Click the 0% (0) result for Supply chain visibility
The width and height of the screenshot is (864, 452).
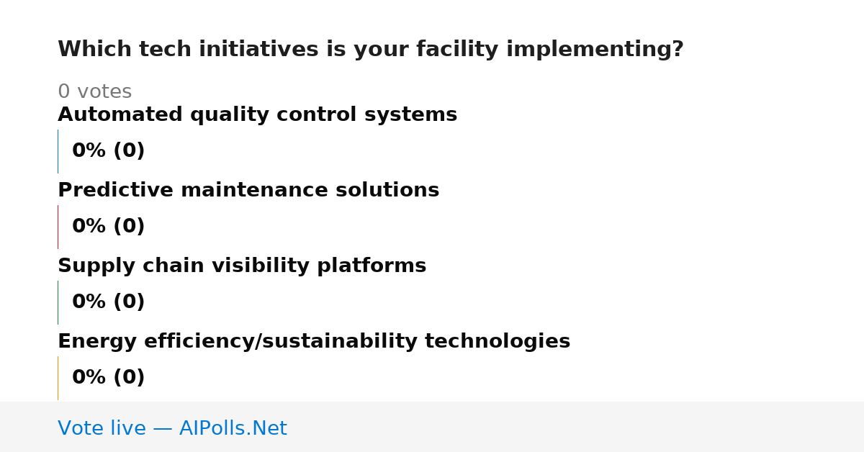pyautogui.click(x=108, y=302)
